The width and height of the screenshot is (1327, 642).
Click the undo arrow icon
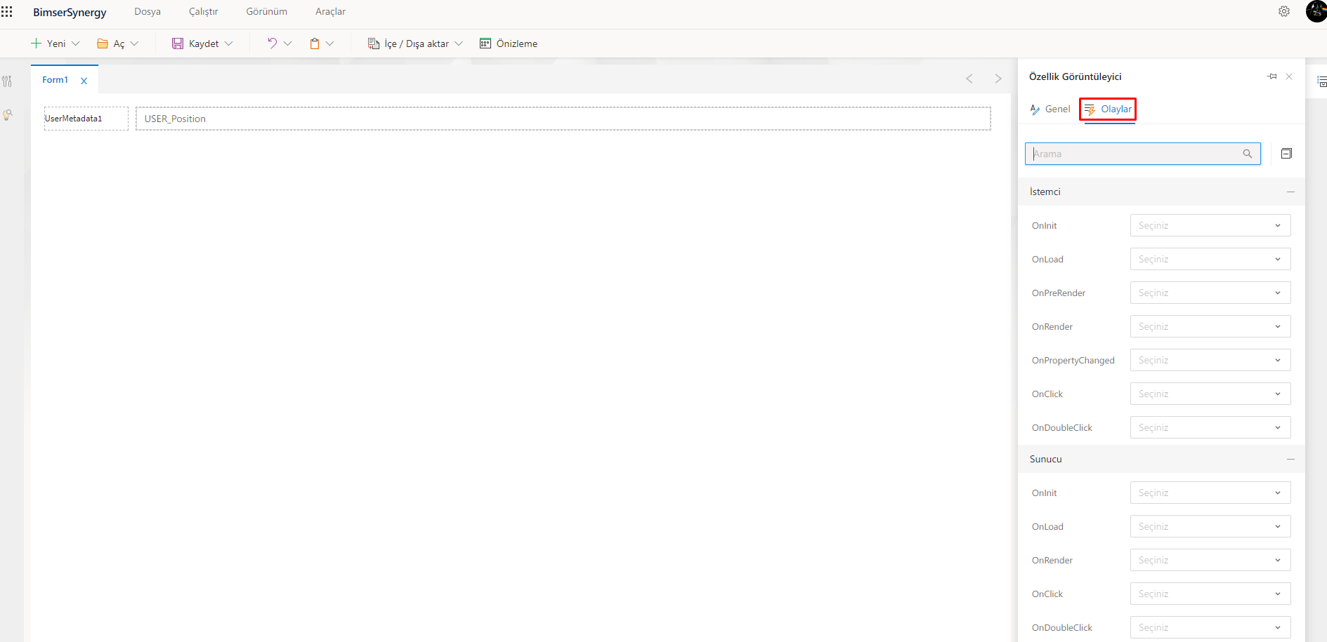coord(272,43)
